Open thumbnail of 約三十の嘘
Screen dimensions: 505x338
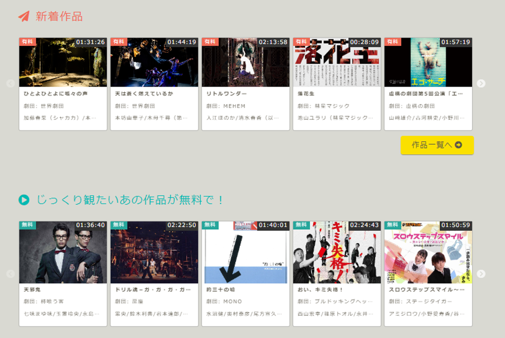coord(246,252)
